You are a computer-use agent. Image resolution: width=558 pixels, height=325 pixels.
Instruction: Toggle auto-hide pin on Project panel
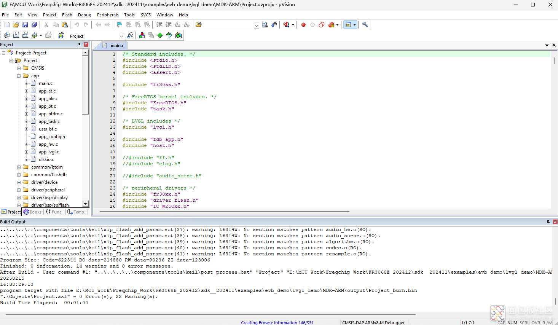pos(79,45)
